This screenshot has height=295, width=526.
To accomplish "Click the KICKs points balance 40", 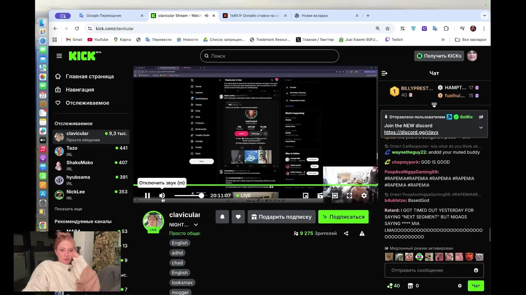I will pos(393,286).
